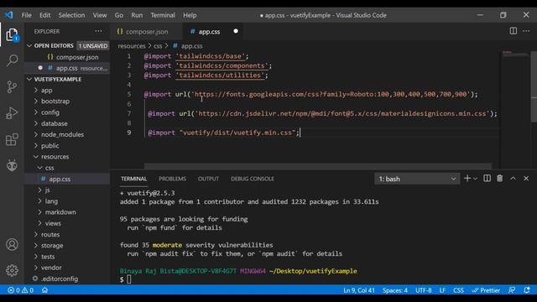Open the Source Control view
The height and width of the screenshot is (302, 537).
pyautogui.click(x=12, y=86)
